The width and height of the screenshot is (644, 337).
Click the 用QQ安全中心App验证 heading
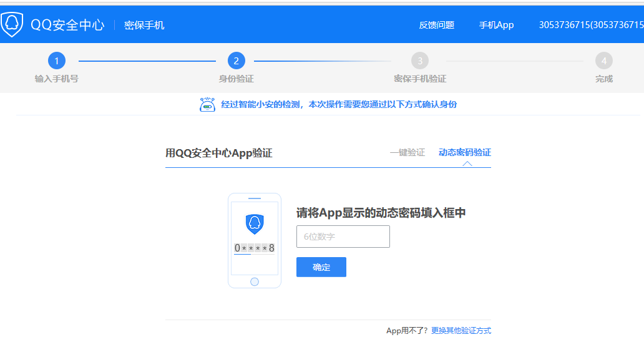point(219,154)
